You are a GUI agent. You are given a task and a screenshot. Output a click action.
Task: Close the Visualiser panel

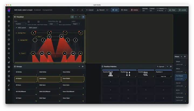click(80, 17)
